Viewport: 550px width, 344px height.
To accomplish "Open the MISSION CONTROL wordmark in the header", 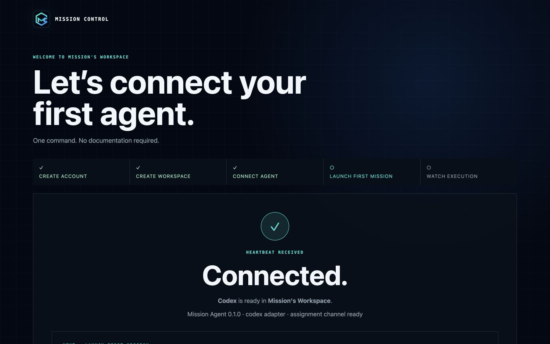I will [x=82, y=19].
